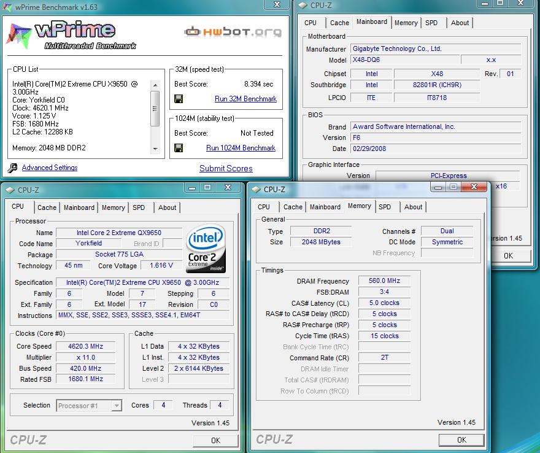540x453 pixels.
Task: Click OK in the CPU-Z Mainboard window
Action: [x=508, y=255]
